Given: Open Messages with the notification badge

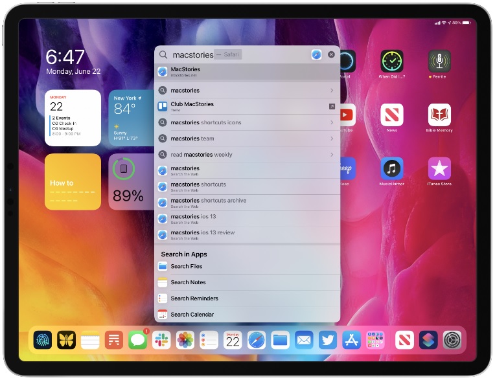Looking at the screenshot, I should (137, 340).
